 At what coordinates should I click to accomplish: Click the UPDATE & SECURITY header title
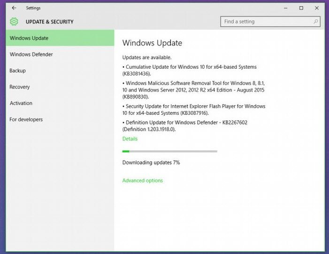50,22
